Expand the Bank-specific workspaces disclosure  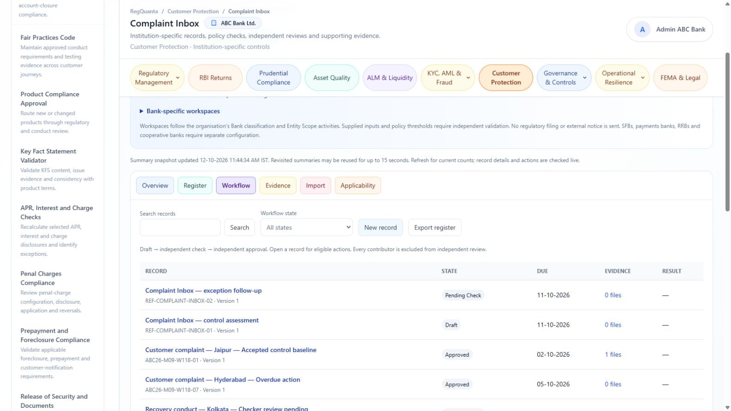pos(180,111)
